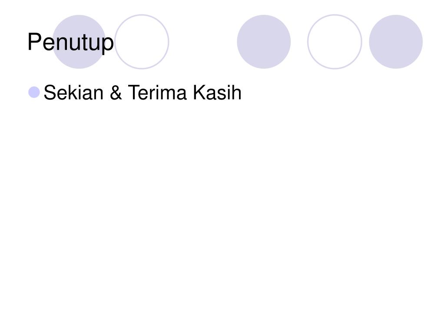Click the lavender fill of the middle circle

pyautogui.click(x=264, y=42)
